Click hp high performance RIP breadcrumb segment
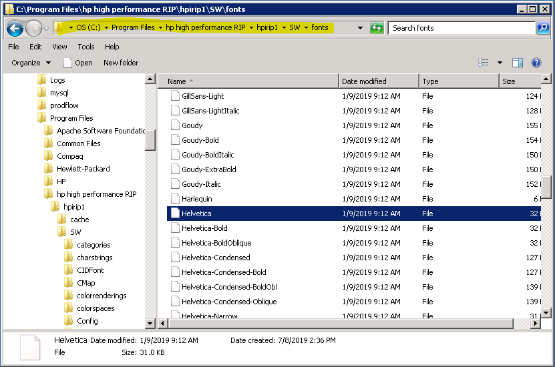The width and height of the screenshot is (555, 367). click(x=205, y=27)
